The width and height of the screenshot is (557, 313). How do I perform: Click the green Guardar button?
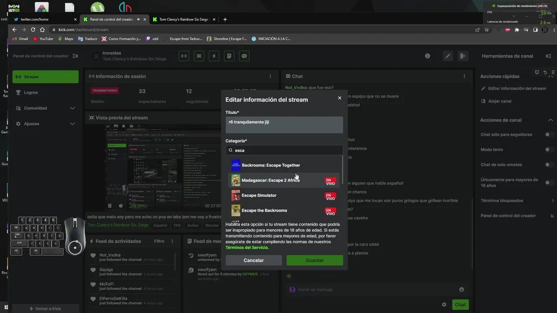(315, 260)
